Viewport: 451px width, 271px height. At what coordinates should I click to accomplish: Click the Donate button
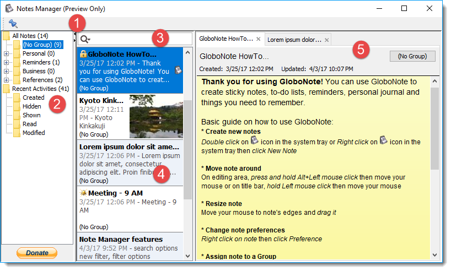click(x=37, y=253)
